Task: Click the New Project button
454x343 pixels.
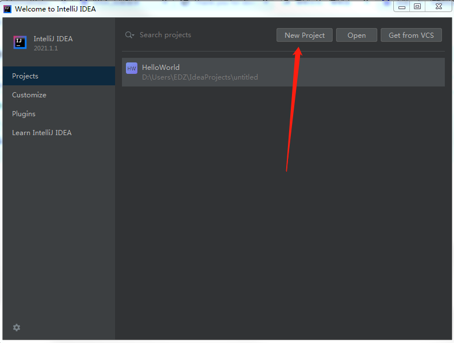Action: point(305,35)
